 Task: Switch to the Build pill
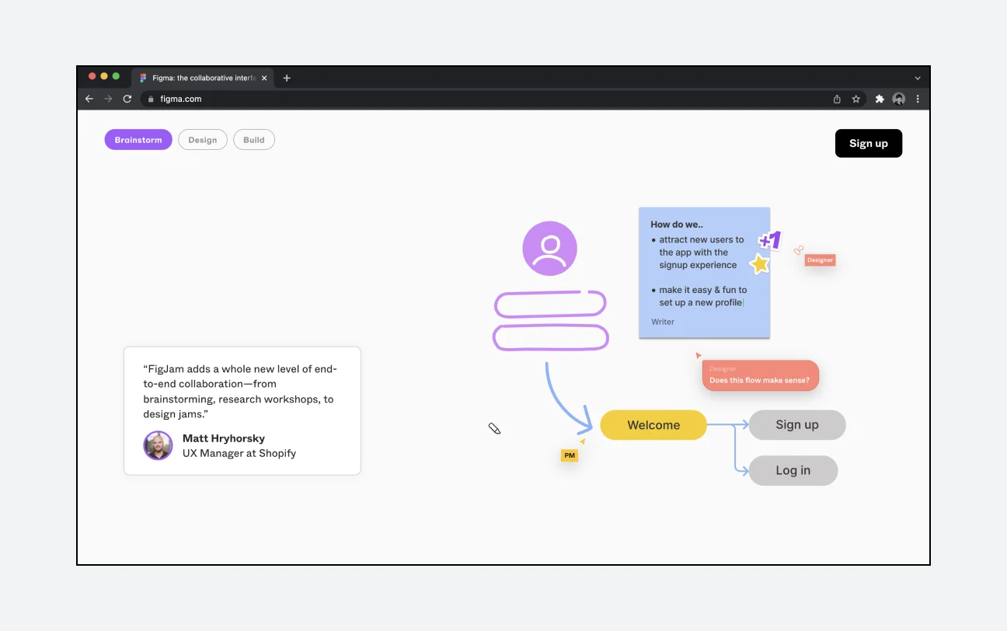coord(254,140)
